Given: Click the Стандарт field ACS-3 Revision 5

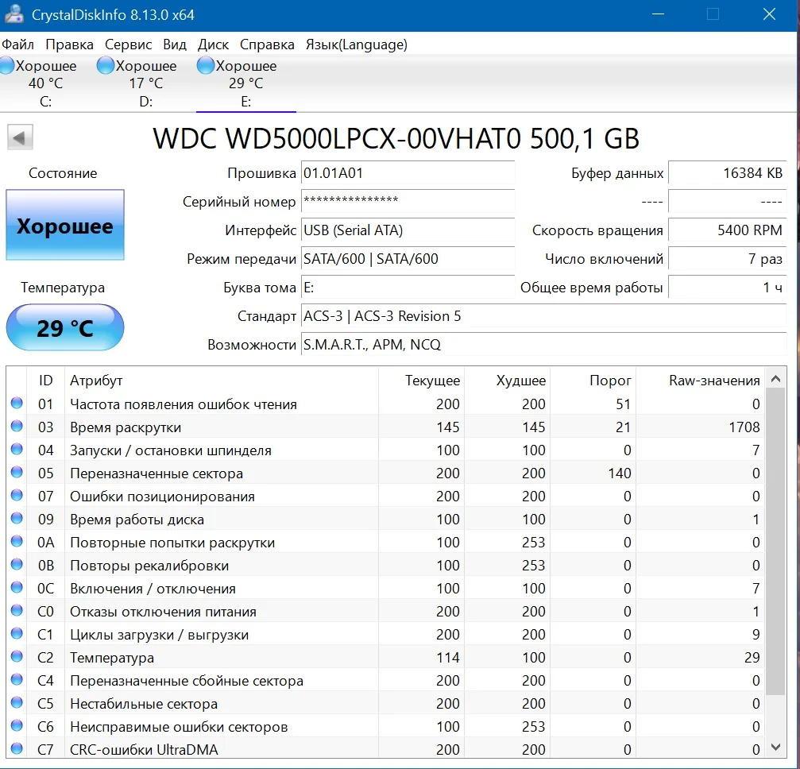Looking at the screenshot, I should coord(544,316).
